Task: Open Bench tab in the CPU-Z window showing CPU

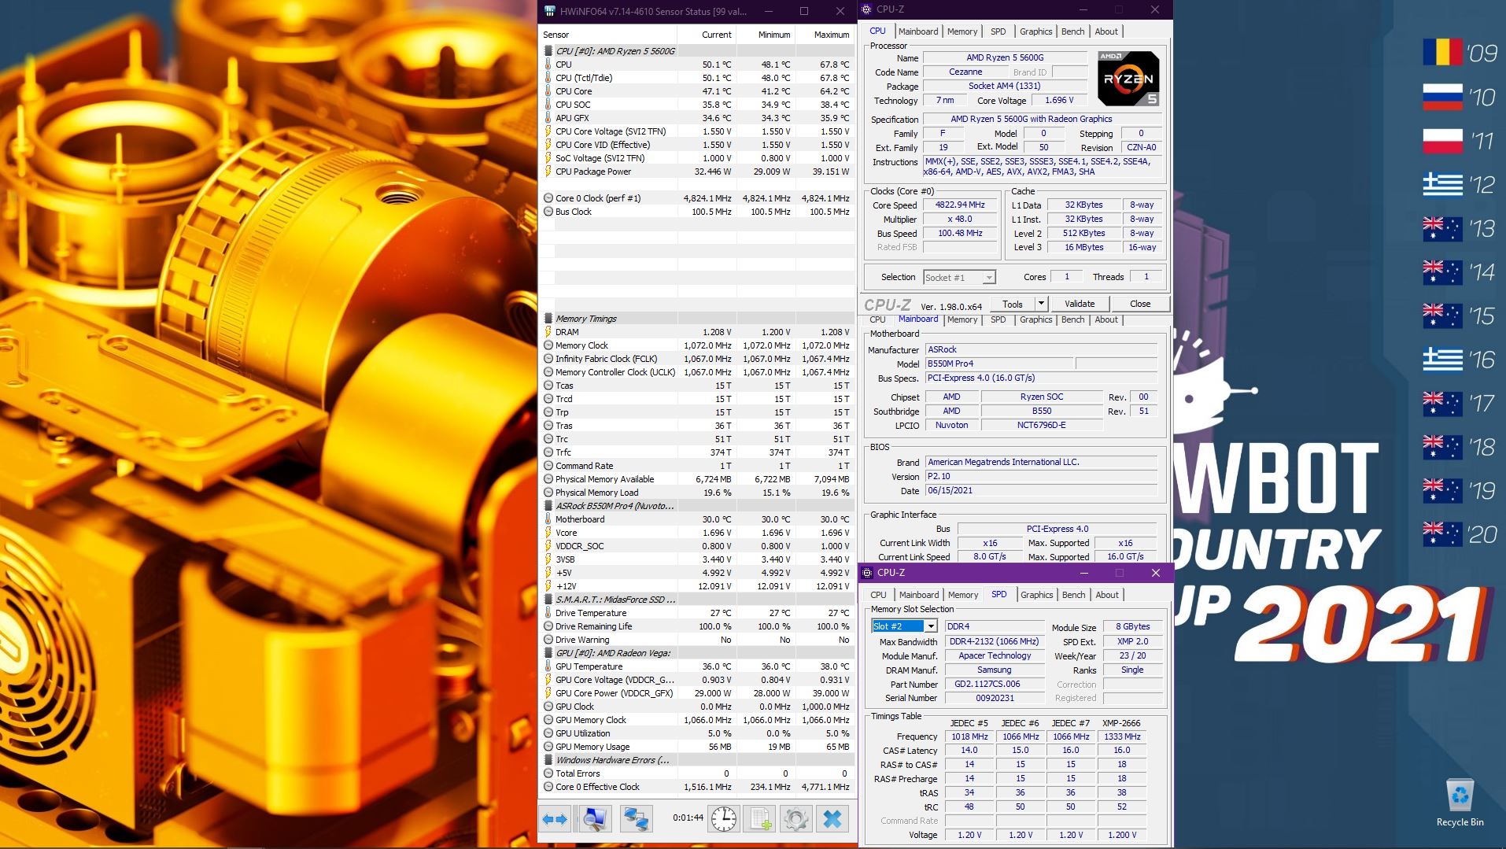Action: pos(1072,31)
